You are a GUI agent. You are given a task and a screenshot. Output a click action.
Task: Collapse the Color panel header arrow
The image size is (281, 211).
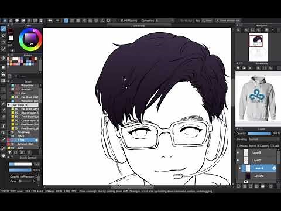click(x=8, y=25)
